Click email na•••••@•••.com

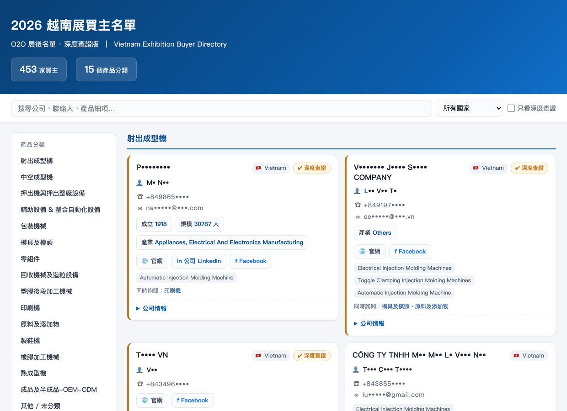click(x=175, y=208)
